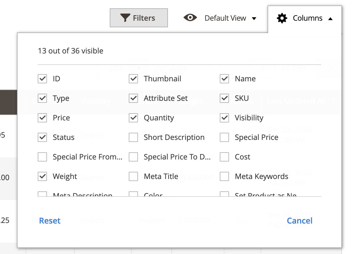Disable the Weight column
This screenshot has height=254, width=352.
pyautogui.click(x=42, y=176)
